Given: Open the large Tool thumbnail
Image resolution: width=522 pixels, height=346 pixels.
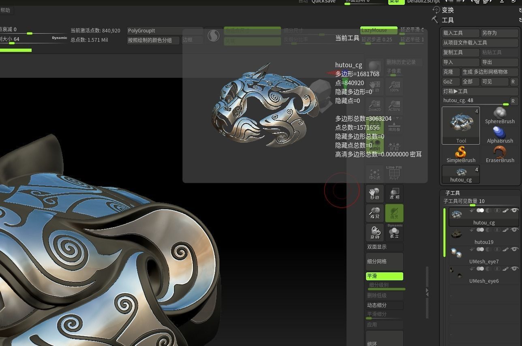Looking at the screenshot, I should click(x=461, y=126).
